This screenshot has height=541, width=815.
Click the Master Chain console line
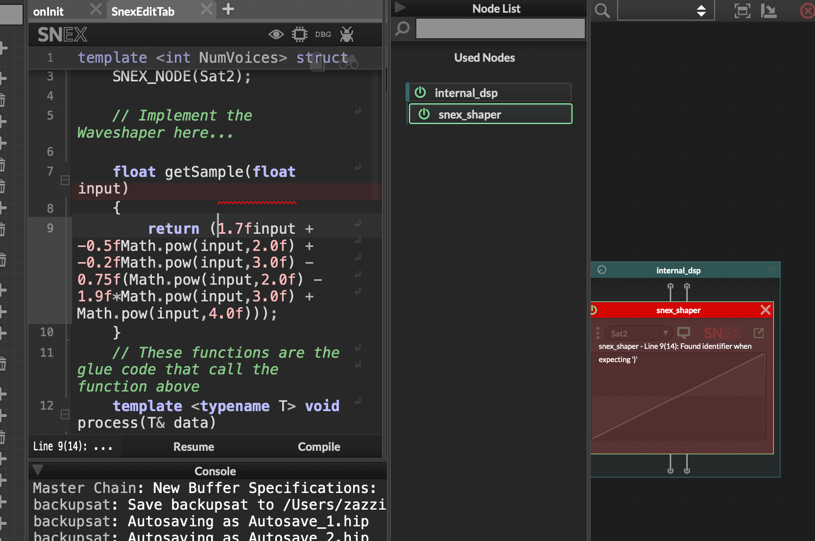pyautogui.click(x=205, y=488)
